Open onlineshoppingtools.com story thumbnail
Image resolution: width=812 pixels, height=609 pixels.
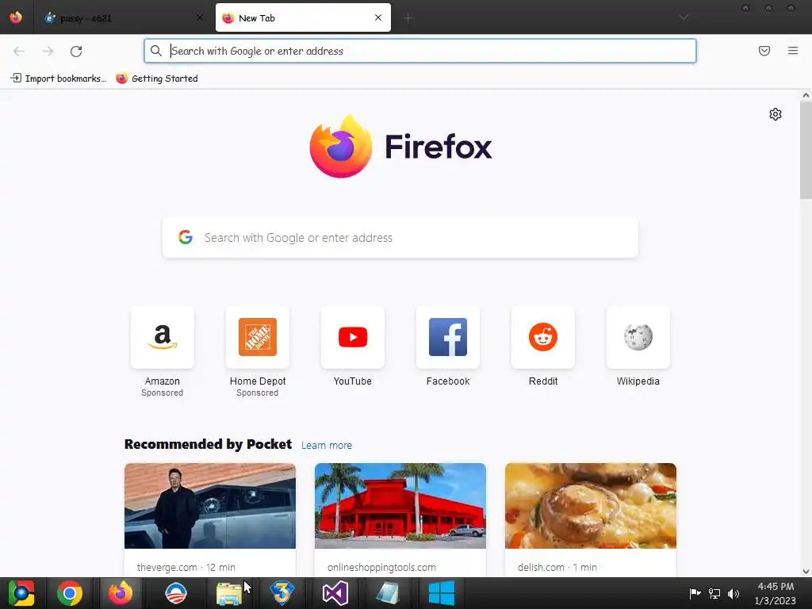tap(400, 506)
